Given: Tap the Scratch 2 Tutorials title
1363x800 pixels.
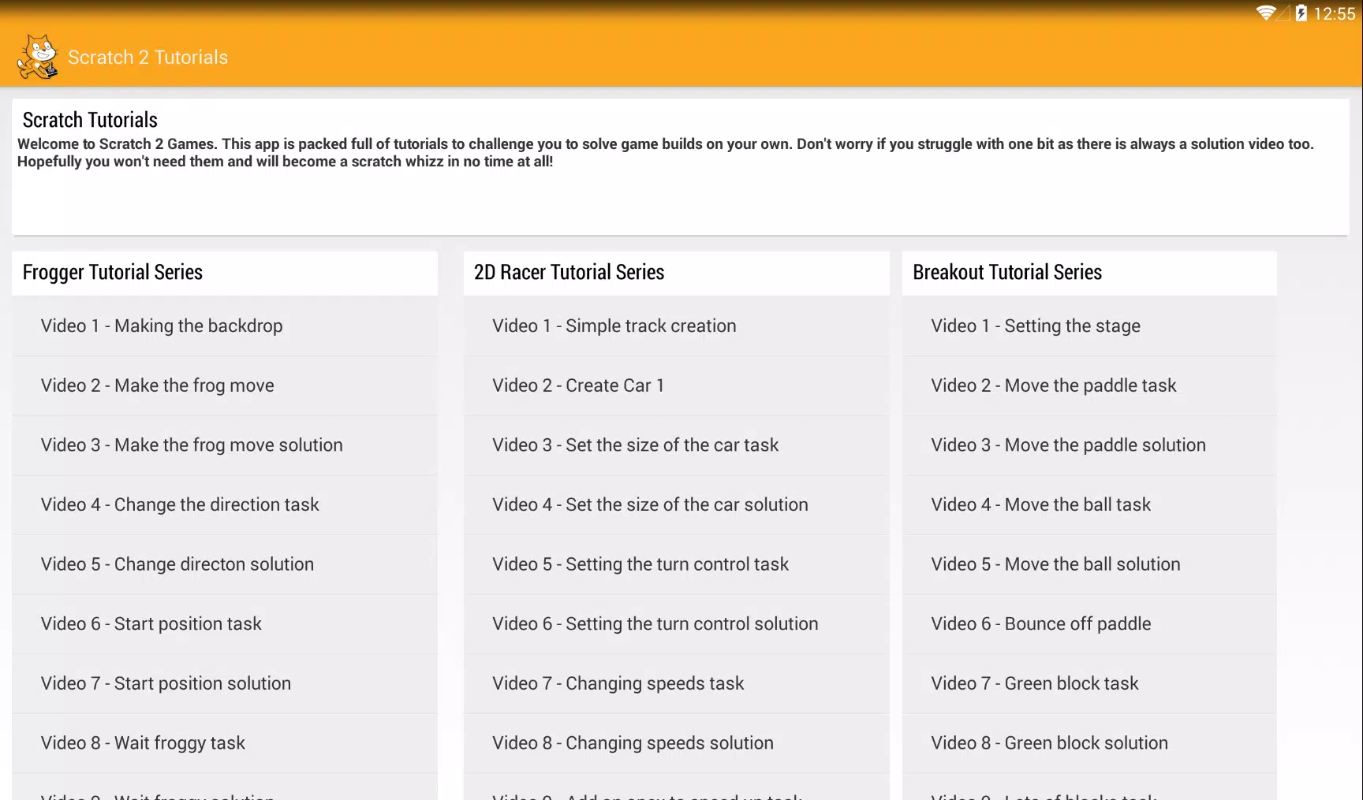Looking at the screenshot, I should pos(148,58).
